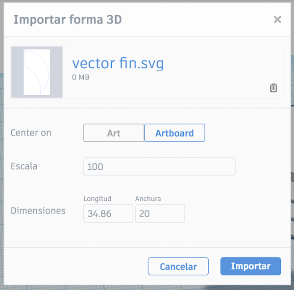This screenshot has height=290, width=294.
Task: Click the Anchura dimension field
Action: [160, 213]
